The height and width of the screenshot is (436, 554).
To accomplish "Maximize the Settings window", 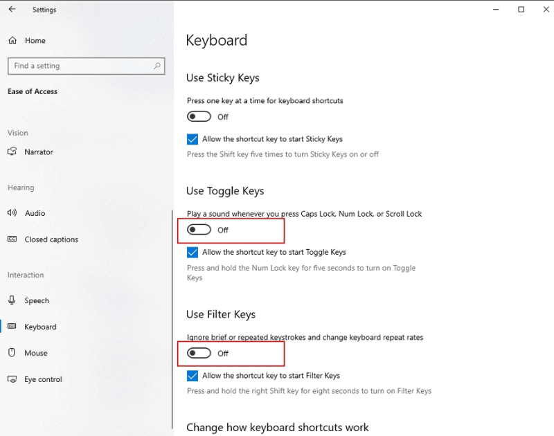I will [x=521, y=10].
